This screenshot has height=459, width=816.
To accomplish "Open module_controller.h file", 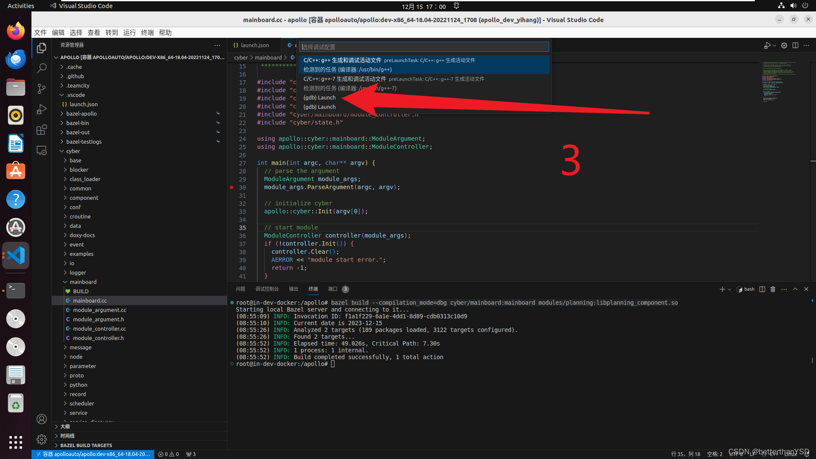I will coord(98,338).
